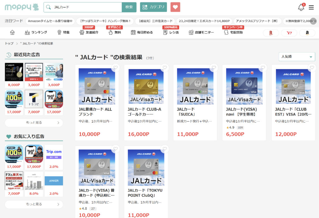Open 特集 menu
Viewport: 319px width, 218px height.
(x=64, y=32)
